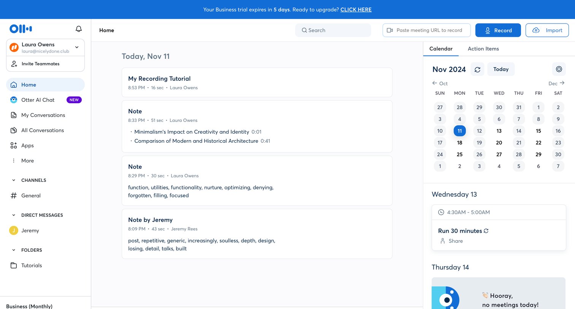
Task: Click the General channel hash icon
Action: pyautogui.click(x=14, y=195)
